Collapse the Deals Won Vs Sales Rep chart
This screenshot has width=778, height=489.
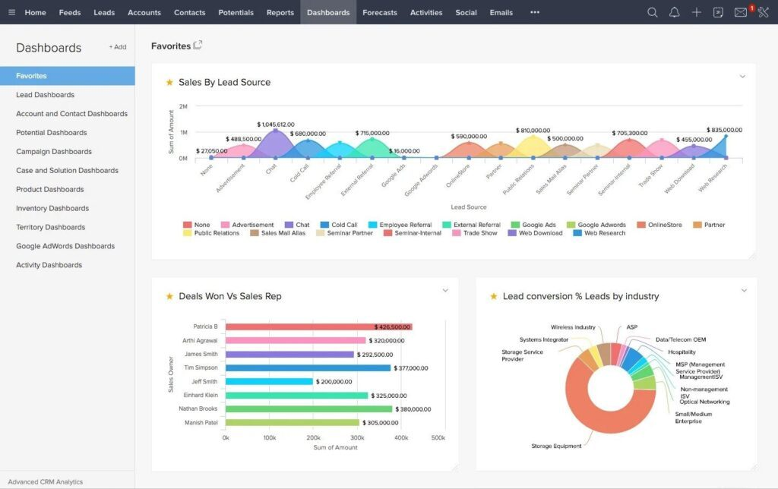445,290
